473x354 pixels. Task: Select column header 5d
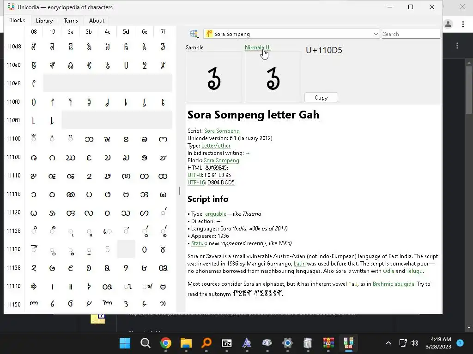coord(126,32)
